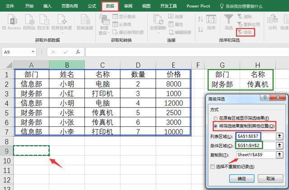Screen dimensions: 289x190
Task: Click the Tell me lightbulb search box
Action: [242, 6]
